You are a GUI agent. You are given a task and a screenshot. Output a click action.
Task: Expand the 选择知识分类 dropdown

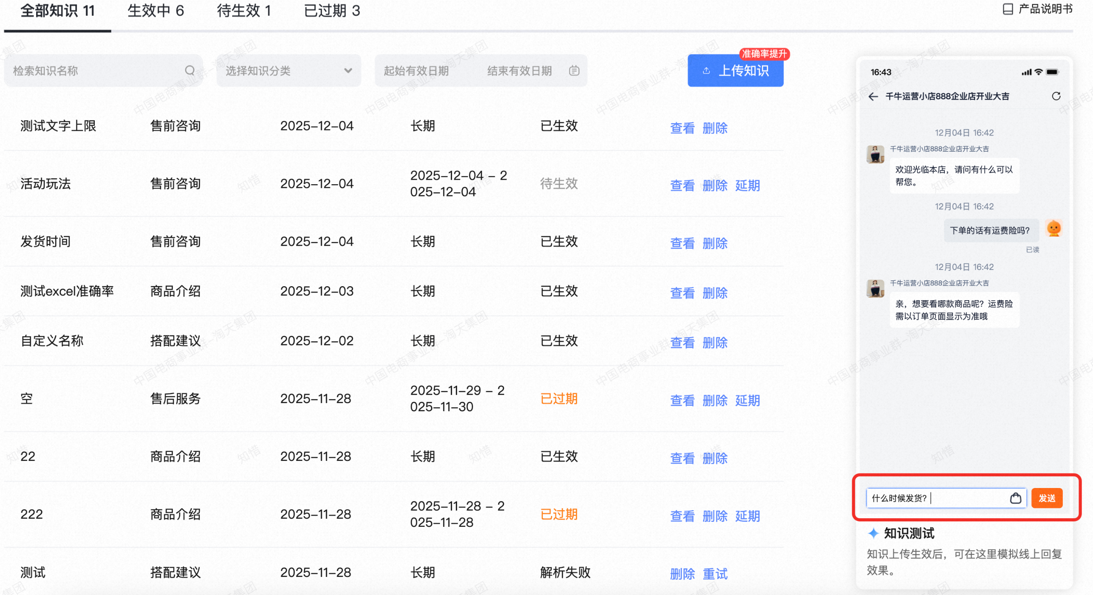289,70
